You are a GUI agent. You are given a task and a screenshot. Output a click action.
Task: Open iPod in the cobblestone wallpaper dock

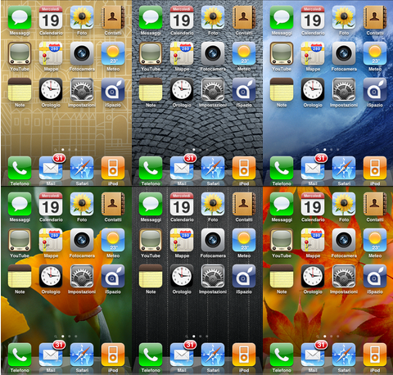coord(244,168)
